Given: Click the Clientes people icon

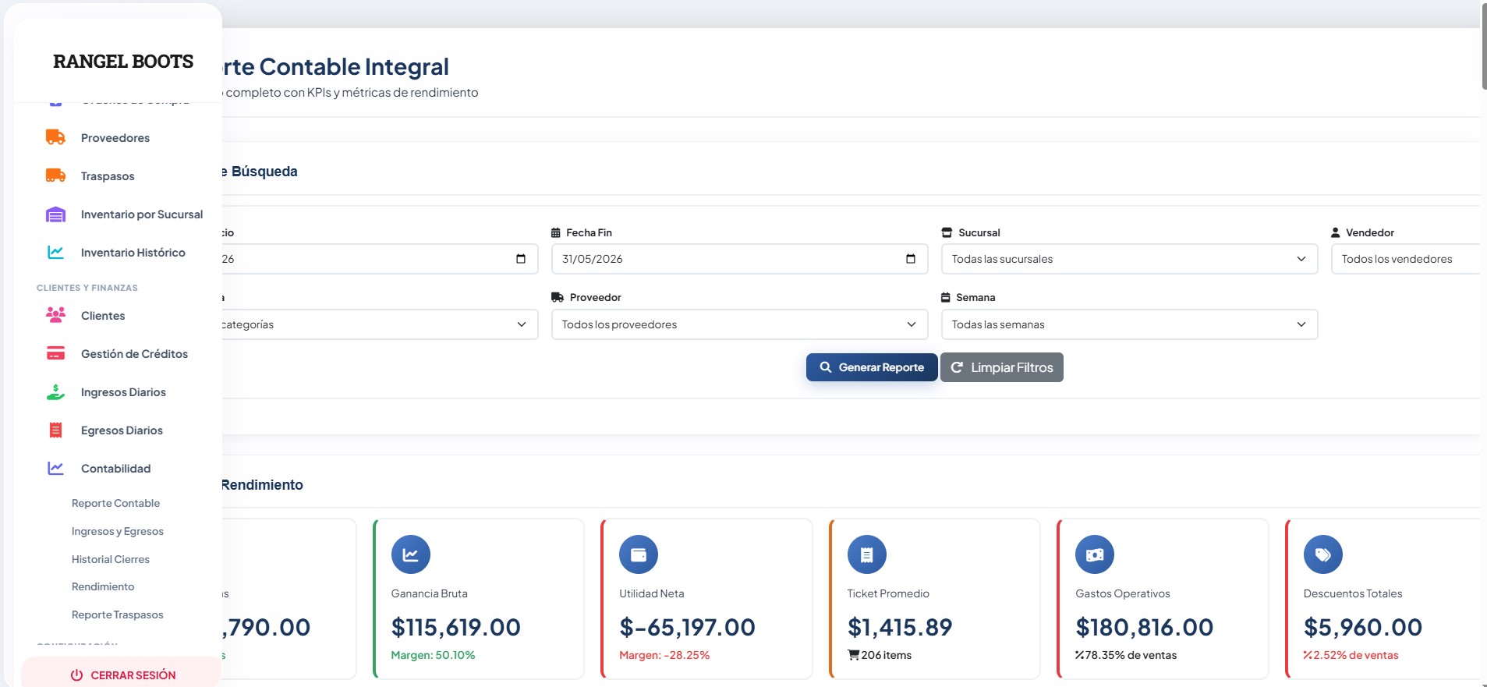Looking at the screenshot, I should click(x=55, y=315).
